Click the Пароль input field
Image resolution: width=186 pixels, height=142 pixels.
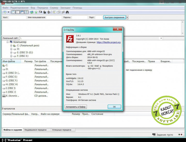coord(80,17)
